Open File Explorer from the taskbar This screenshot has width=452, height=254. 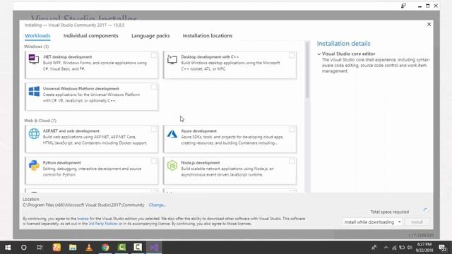(x=73, y=248)
